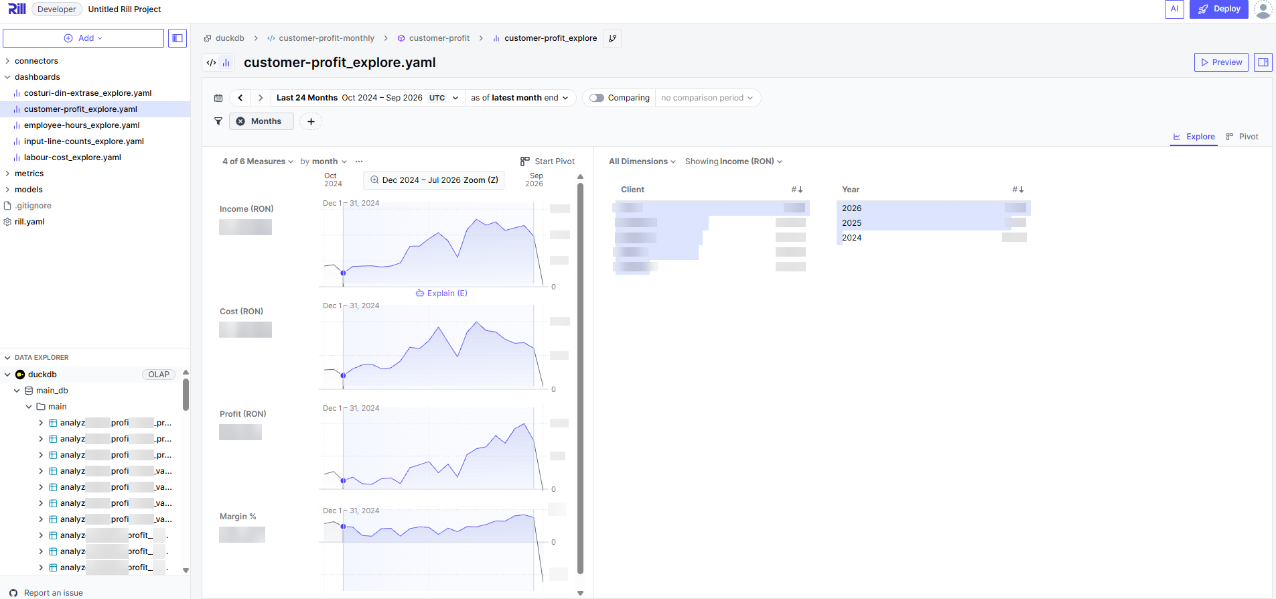1276x599 pixels.
Task: Select the 2024 row in Year table
Action: pyautogui.click(x=933, y=238)
